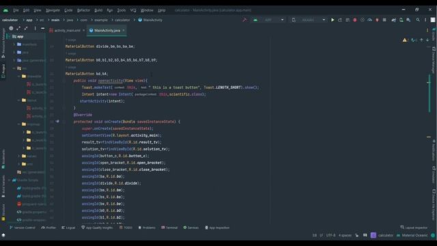The width and height of the screenshot is (437, 246).
Task: Open the Logcat tool window
Action: (x=68, y=228)
